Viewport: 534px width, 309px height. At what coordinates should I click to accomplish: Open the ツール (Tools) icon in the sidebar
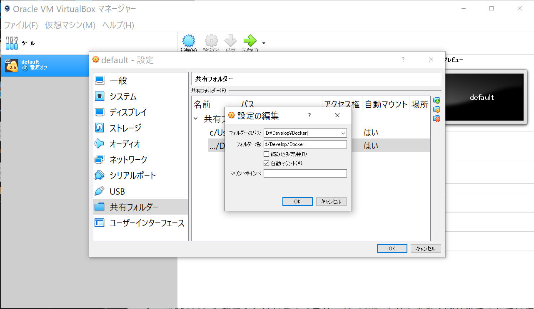[x=12, y=43]
